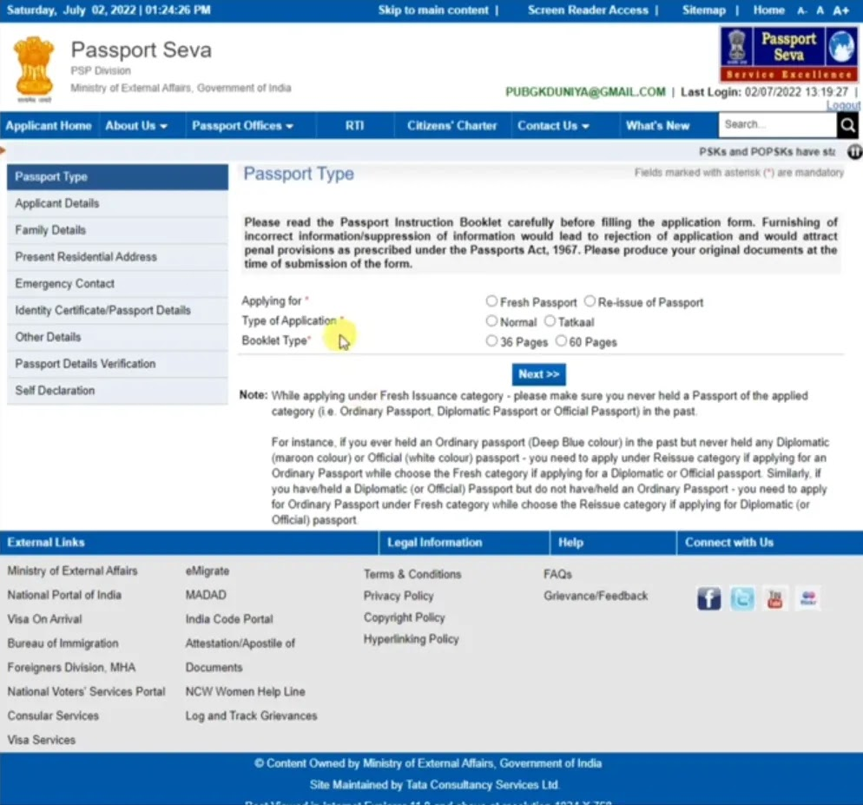Click the Flickr icon in footer
The width and height of the screenshot is (863, 805).
[807, 598]
